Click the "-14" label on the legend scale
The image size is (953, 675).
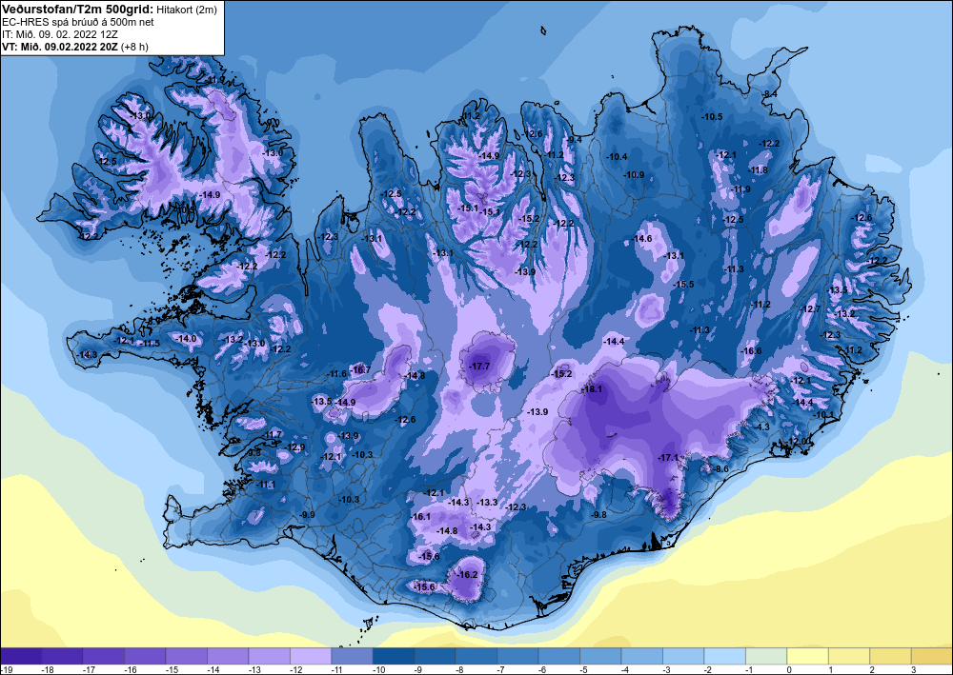(x=213, y=669)
